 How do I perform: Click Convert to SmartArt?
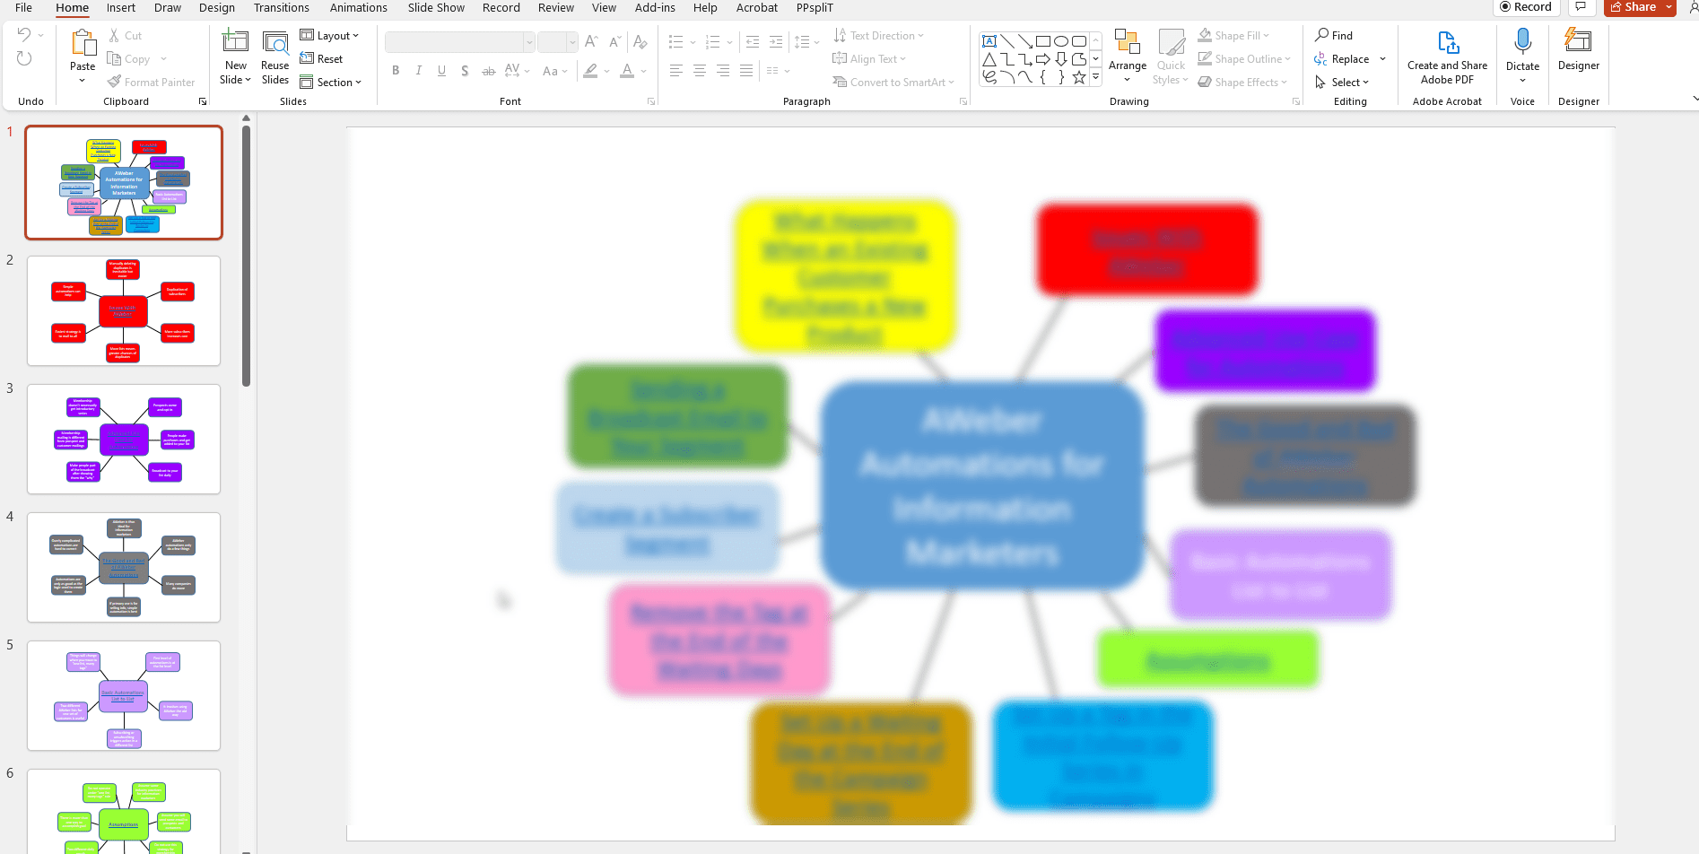[x=893, y=83]
